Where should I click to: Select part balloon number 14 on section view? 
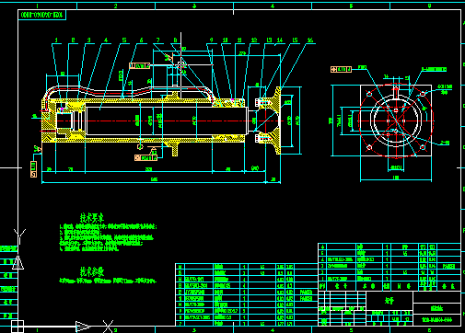280,40
